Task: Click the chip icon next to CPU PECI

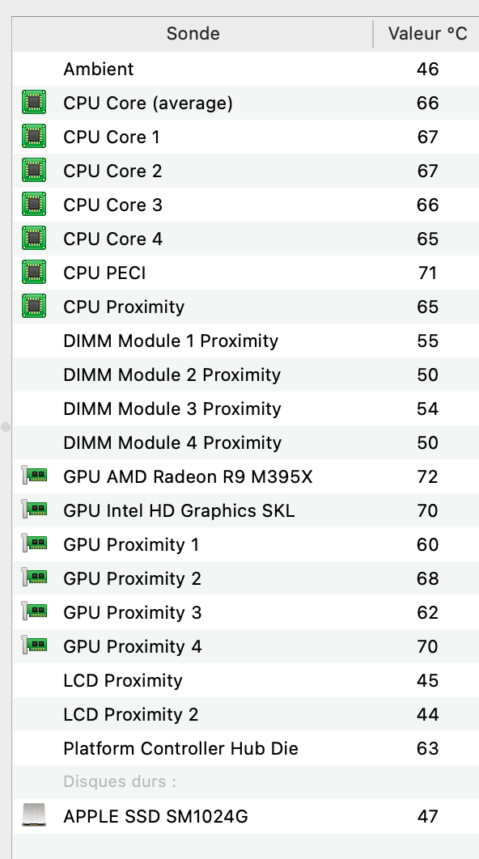Action: pyautogui.click(x=34, y=273)
